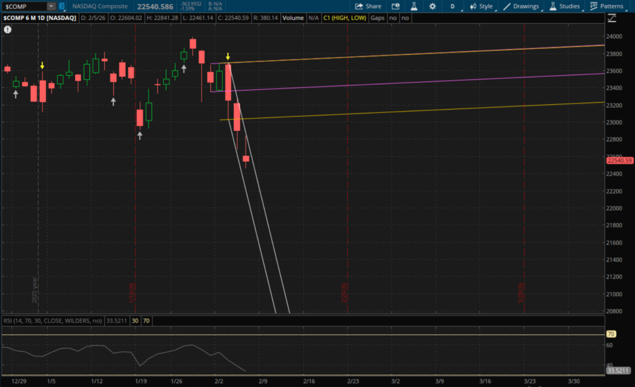Click the Volume label in the chart header
Viewport: 635px width, 387px height.
coord(293,18)
